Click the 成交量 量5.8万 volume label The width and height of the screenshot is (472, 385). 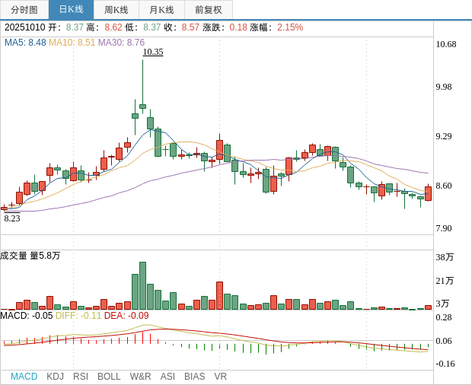pyautogui.click(x=30, y=256)
